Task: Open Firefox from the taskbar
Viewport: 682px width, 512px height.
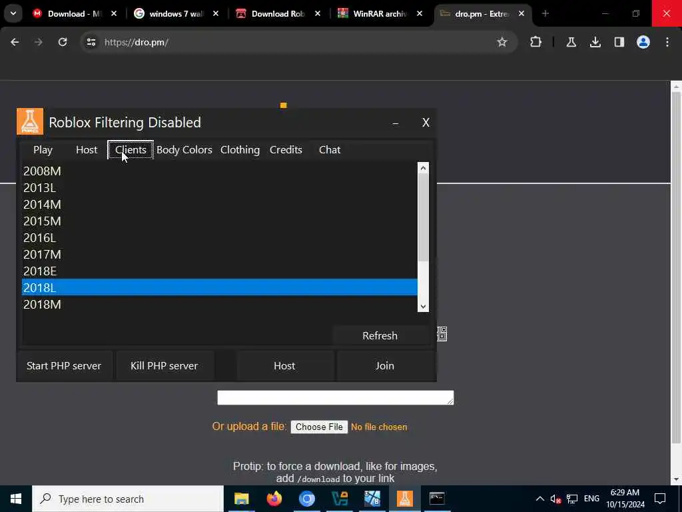Action: click(x=274, y=499)
